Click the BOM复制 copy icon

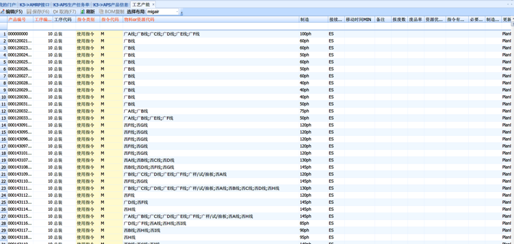(x=101, y=11)
